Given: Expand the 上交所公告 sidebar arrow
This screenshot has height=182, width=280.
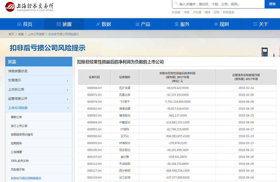Looking at the screenshot, I should 68,90.
